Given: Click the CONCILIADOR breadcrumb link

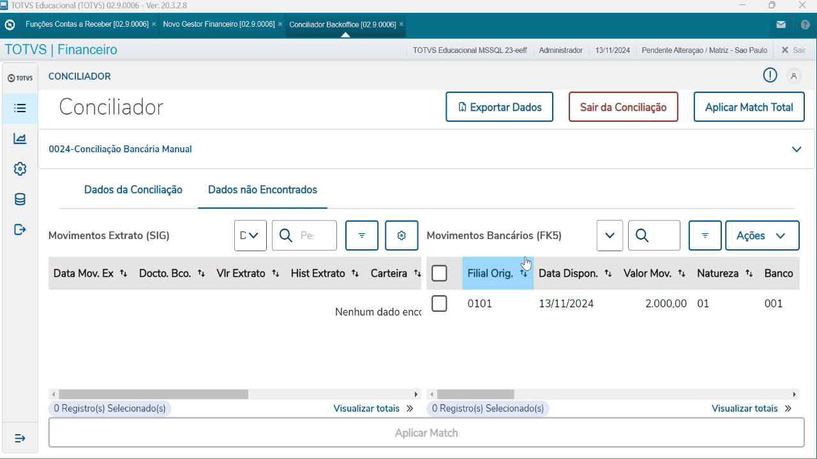Looking at the screenshot, I should [x=80, y=76].
